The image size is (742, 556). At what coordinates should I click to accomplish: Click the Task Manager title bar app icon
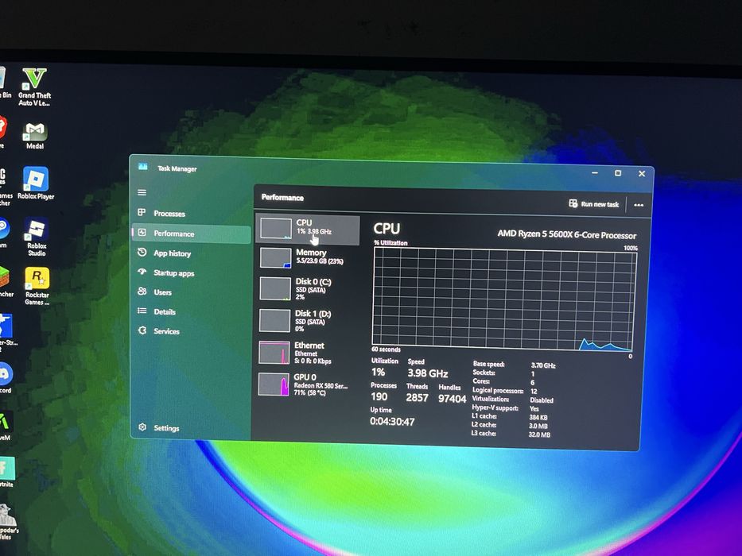point(143,167)
